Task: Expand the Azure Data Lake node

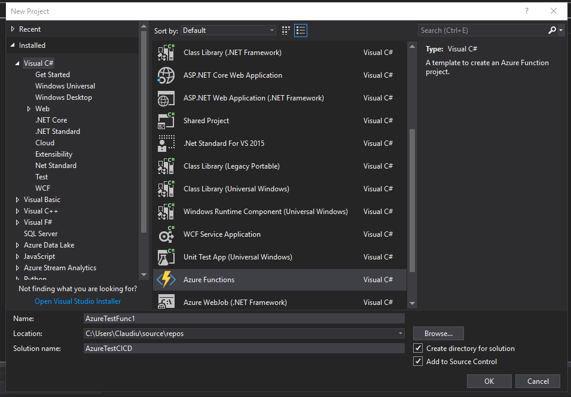Action: pos(17,245)
